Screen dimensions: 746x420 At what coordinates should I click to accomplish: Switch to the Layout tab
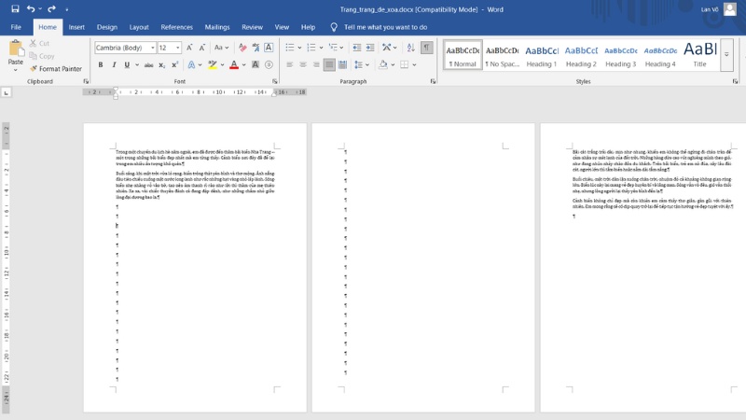(139, 27)
